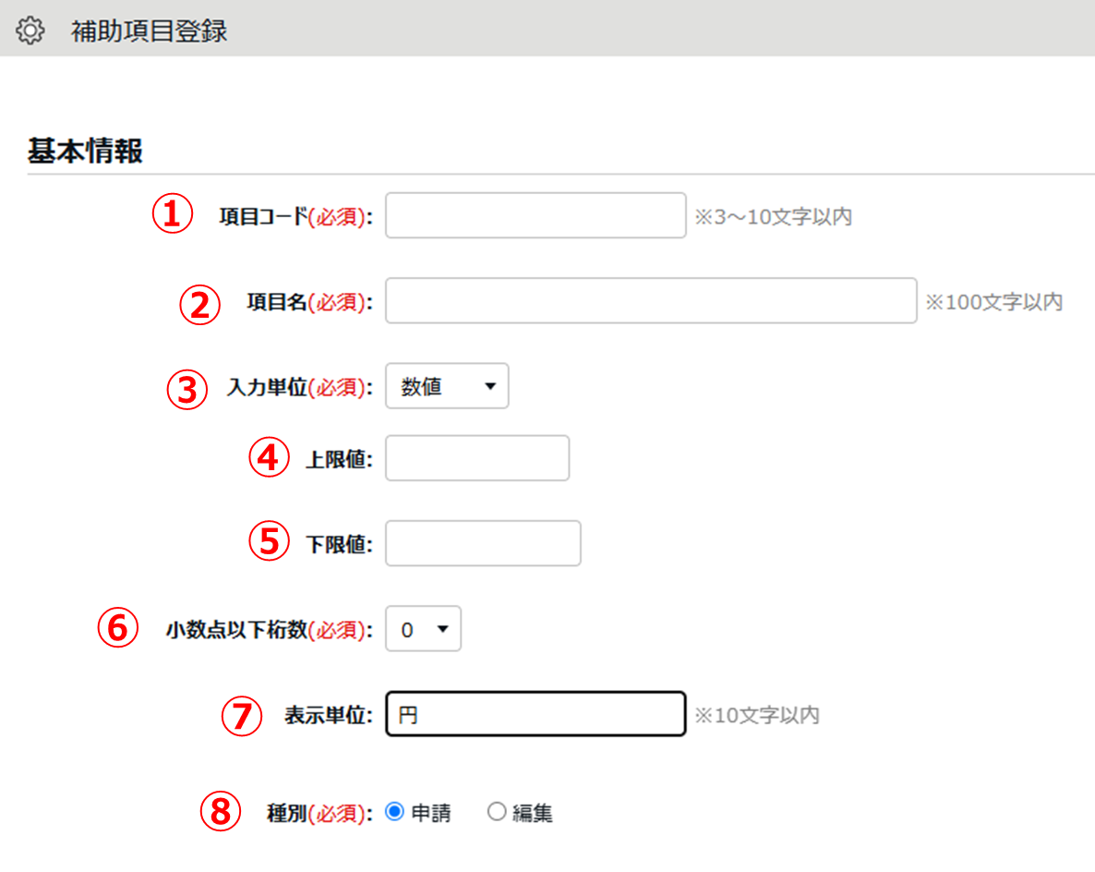Click the 下限値 label
Screen dimensions: 1095x872
coord(340,544)
